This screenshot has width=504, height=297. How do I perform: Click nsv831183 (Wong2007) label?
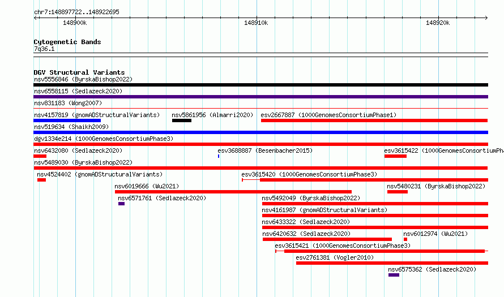click(68, 103)
